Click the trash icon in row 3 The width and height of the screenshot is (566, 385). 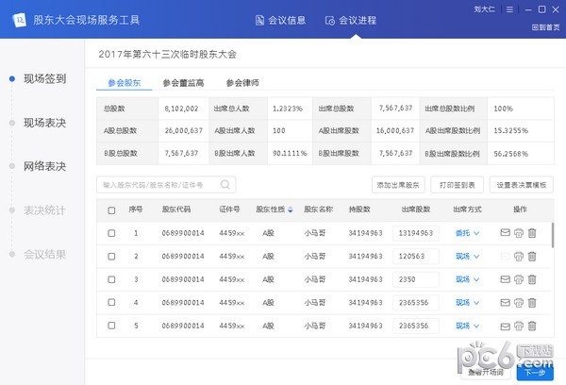pyautogui.click(x=532, y=279)
